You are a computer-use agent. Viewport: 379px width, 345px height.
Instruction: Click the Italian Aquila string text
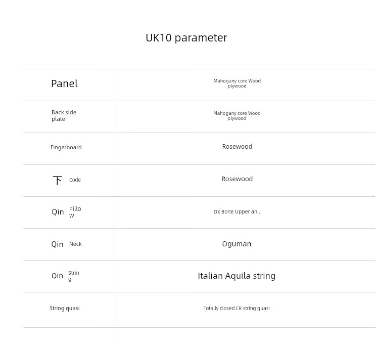(x=236, y=276)
